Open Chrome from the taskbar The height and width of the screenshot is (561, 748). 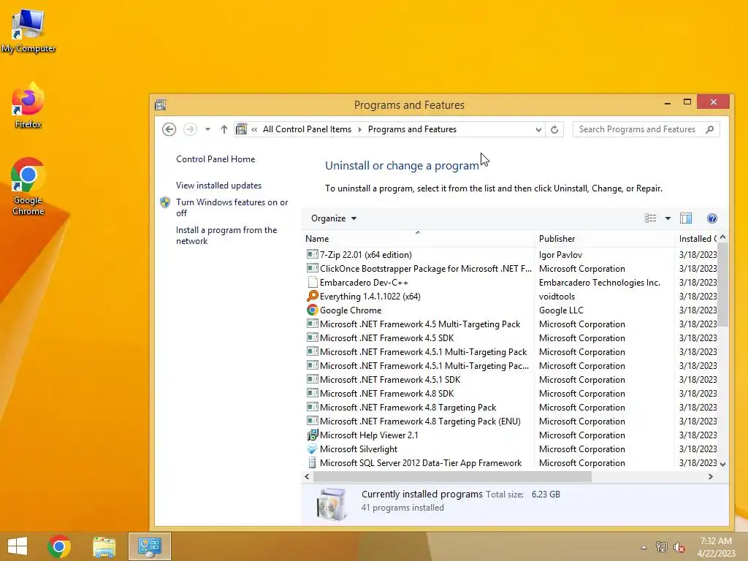(59, 546)
